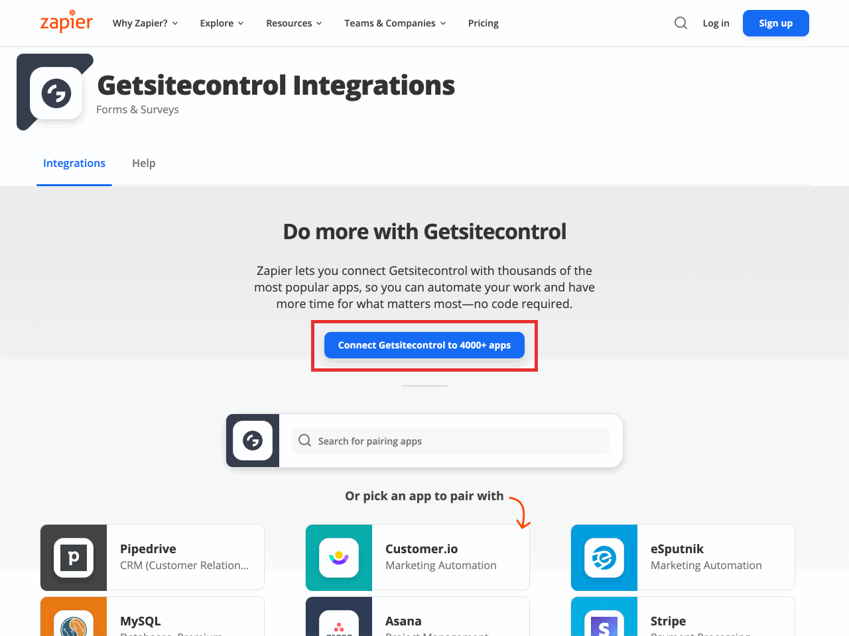
Task: Click the Asana app icon
Action: (x=339, y=623)
